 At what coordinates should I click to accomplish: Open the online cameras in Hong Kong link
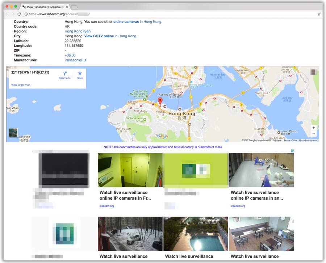pos(137,22)
